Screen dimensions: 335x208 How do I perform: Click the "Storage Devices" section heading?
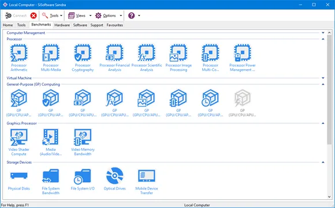pyautogui.click(x=19, y=162)
